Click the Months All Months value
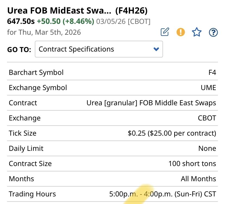Viewport: 225px width, 204px height. tap(198, 179)
